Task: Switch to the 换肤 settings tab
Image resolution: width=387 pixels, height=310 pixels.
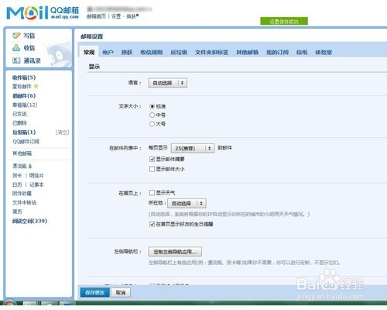Action: tap(127, 53)
